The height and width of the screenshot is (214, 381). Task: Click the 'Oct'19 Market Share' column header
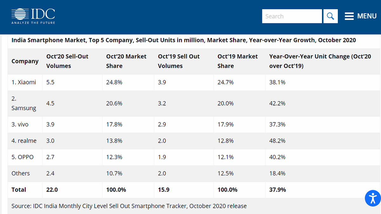click(x=237, y=61)
